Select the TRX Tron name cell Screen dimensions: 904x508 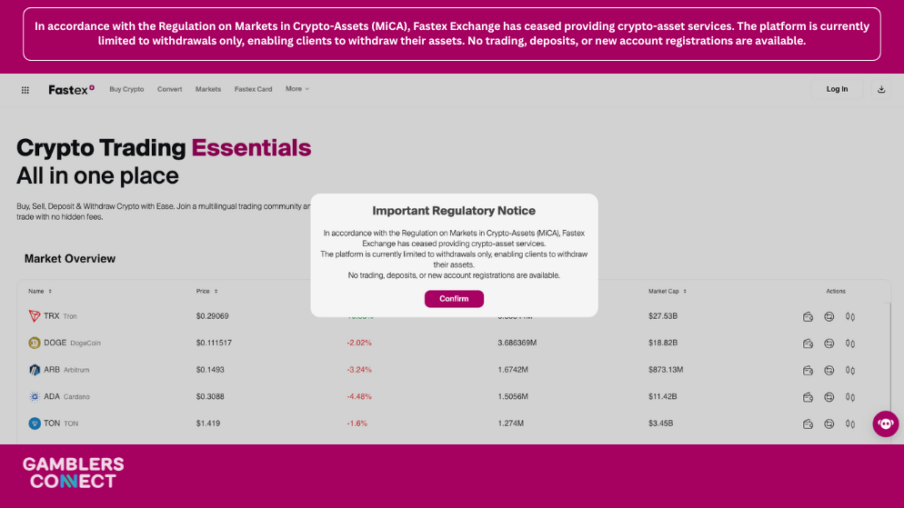tap(53, 315)
